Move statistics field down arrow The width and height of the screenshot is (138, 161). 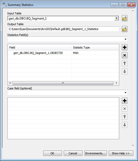125,71
